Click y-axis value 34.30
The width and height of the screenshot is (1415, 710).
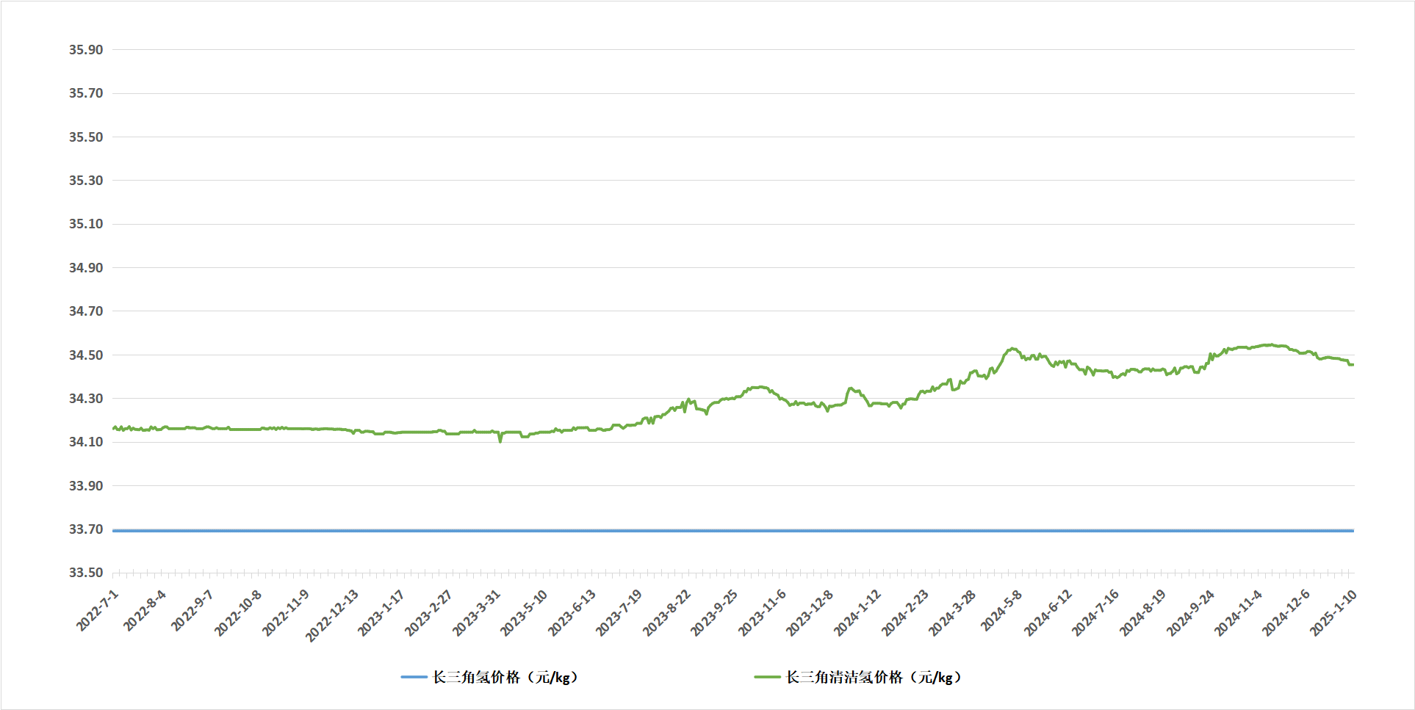pos(86,399)
